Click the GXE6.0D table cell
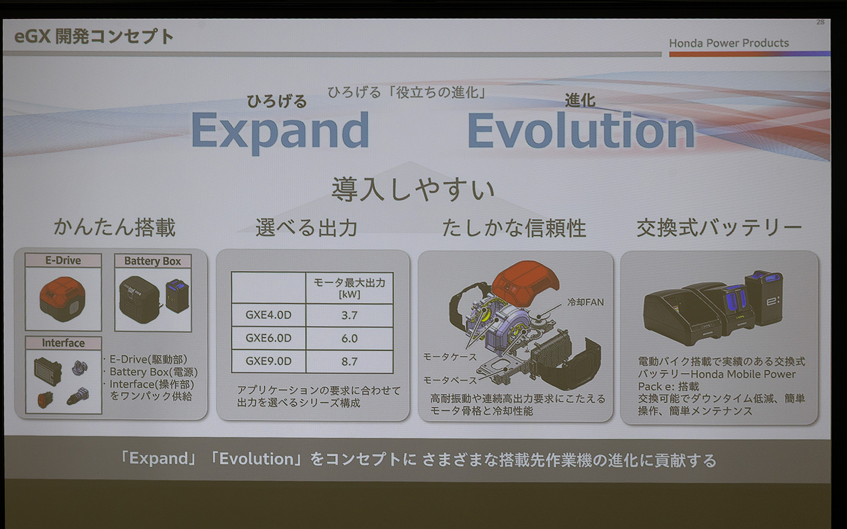Viewport: 847px width, 529px height. tap(269, 338)
